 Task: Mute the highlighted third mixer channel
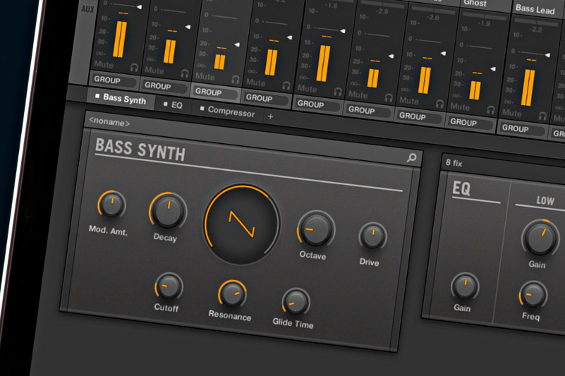[x=205, y=76]
